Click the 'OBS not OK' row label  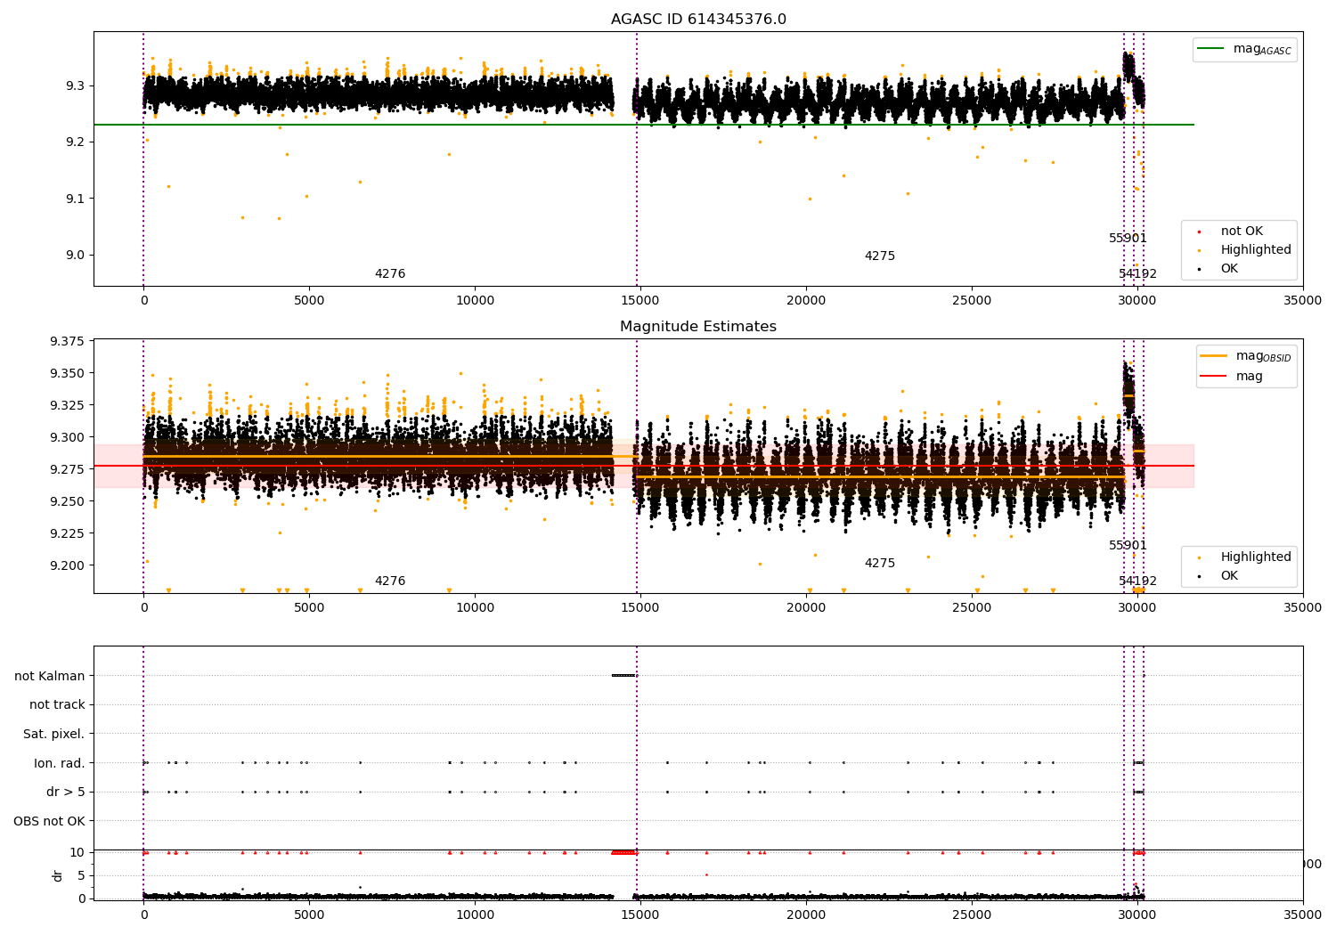(50, 821)
